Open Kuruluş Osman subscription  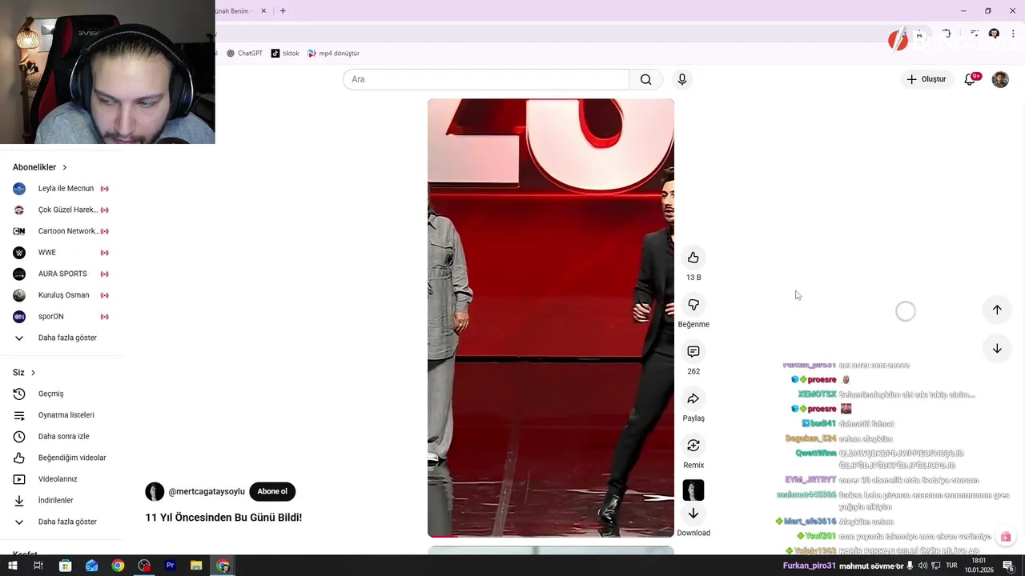[x=61, y=295]
